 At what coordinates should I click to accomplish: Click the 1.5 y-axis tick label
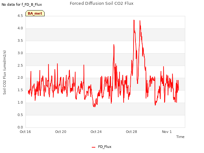[x=20, y=90]
